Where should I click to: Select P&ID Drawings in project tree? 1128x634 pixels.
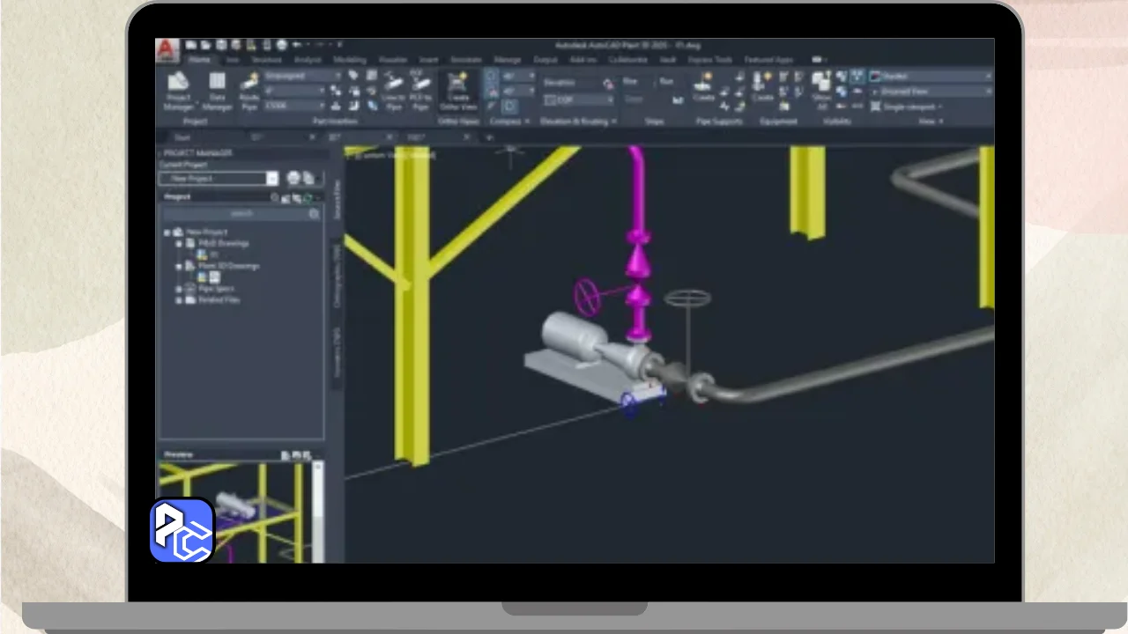[224, 244]
